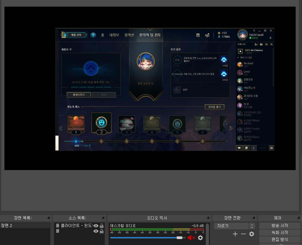Screen dimensions: 302x245
Task: Click the 200점 weekly mission reward icon
Action: click(224, 74)
